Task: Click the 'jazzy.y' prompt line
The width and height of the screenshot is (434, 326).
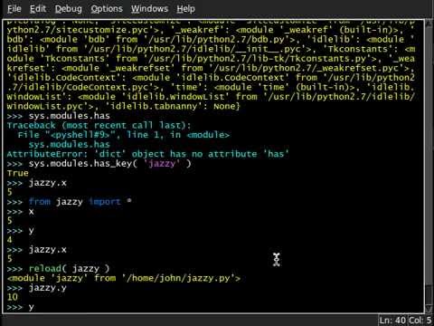Action: pyautogui.click(x=36, y=288)
